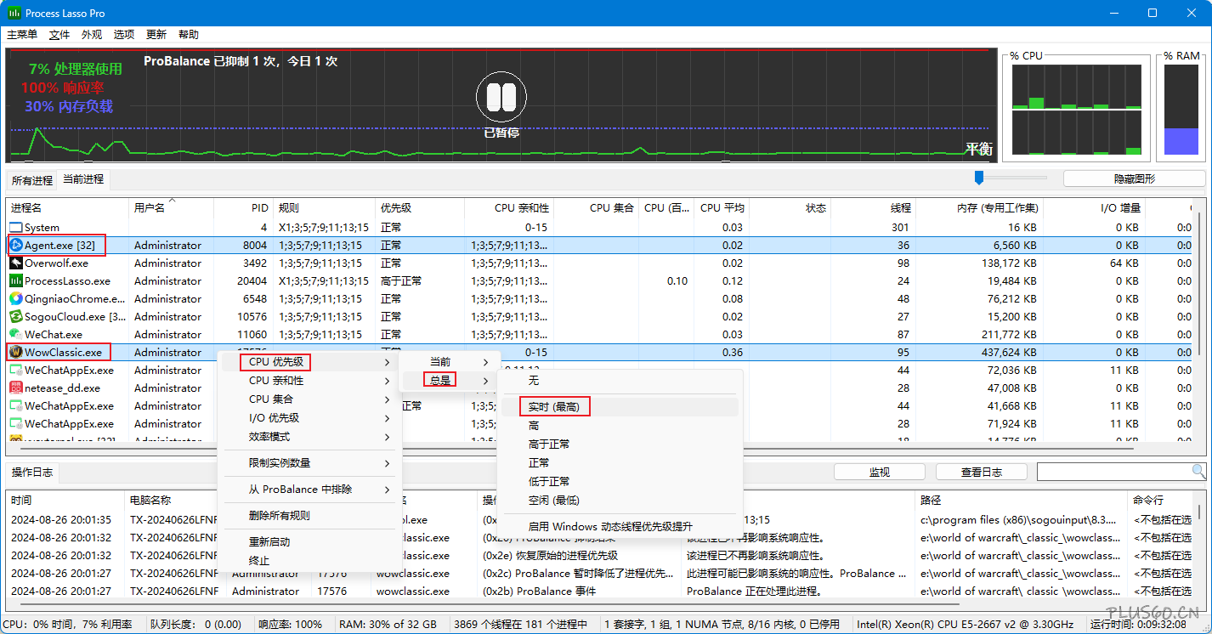Expand the CPU 亲和性 submenu

point(276,381)
